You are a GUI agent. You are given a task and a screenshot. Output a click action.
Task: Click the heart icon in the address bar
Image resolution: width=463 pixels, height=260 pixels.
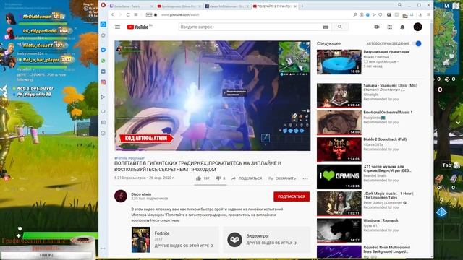(381, 14)
